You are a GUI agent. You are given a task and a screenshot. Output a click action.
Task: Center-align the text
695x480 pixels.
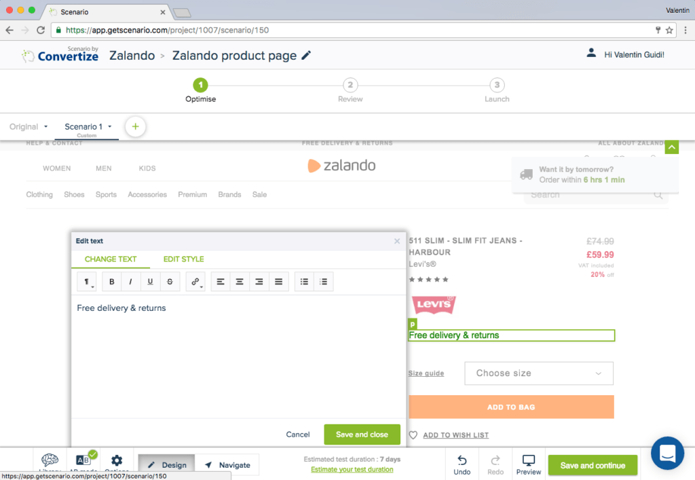[240, 282]
